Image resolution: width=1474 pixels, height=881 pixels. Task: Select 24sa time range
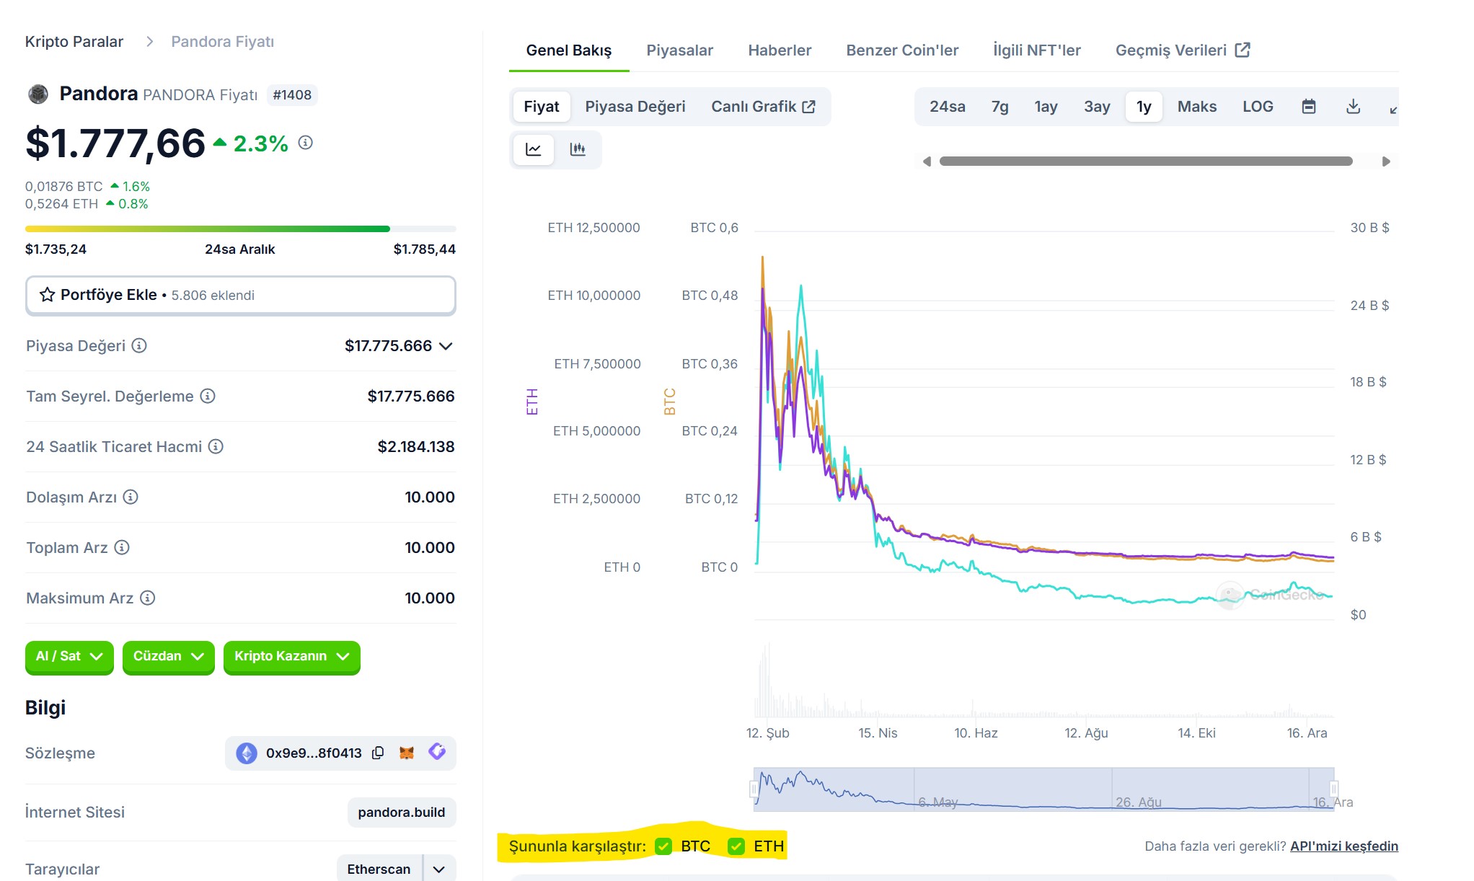pyautogui.click(x=948, y=107)
